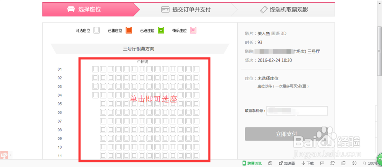Click the page vertical scrollbar thumb
Viewport: 382px width, 167px height.
coord(379,51)
